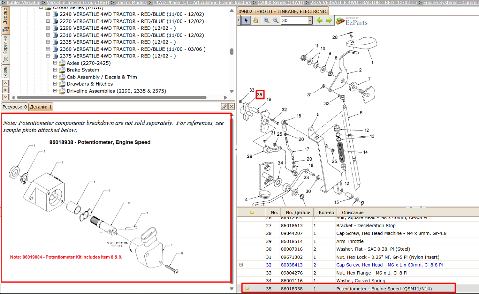Open the C2000 Series (L4WD) breadcrumb link
The width and height of the screenshot is (479, 294).
[281, 3]
